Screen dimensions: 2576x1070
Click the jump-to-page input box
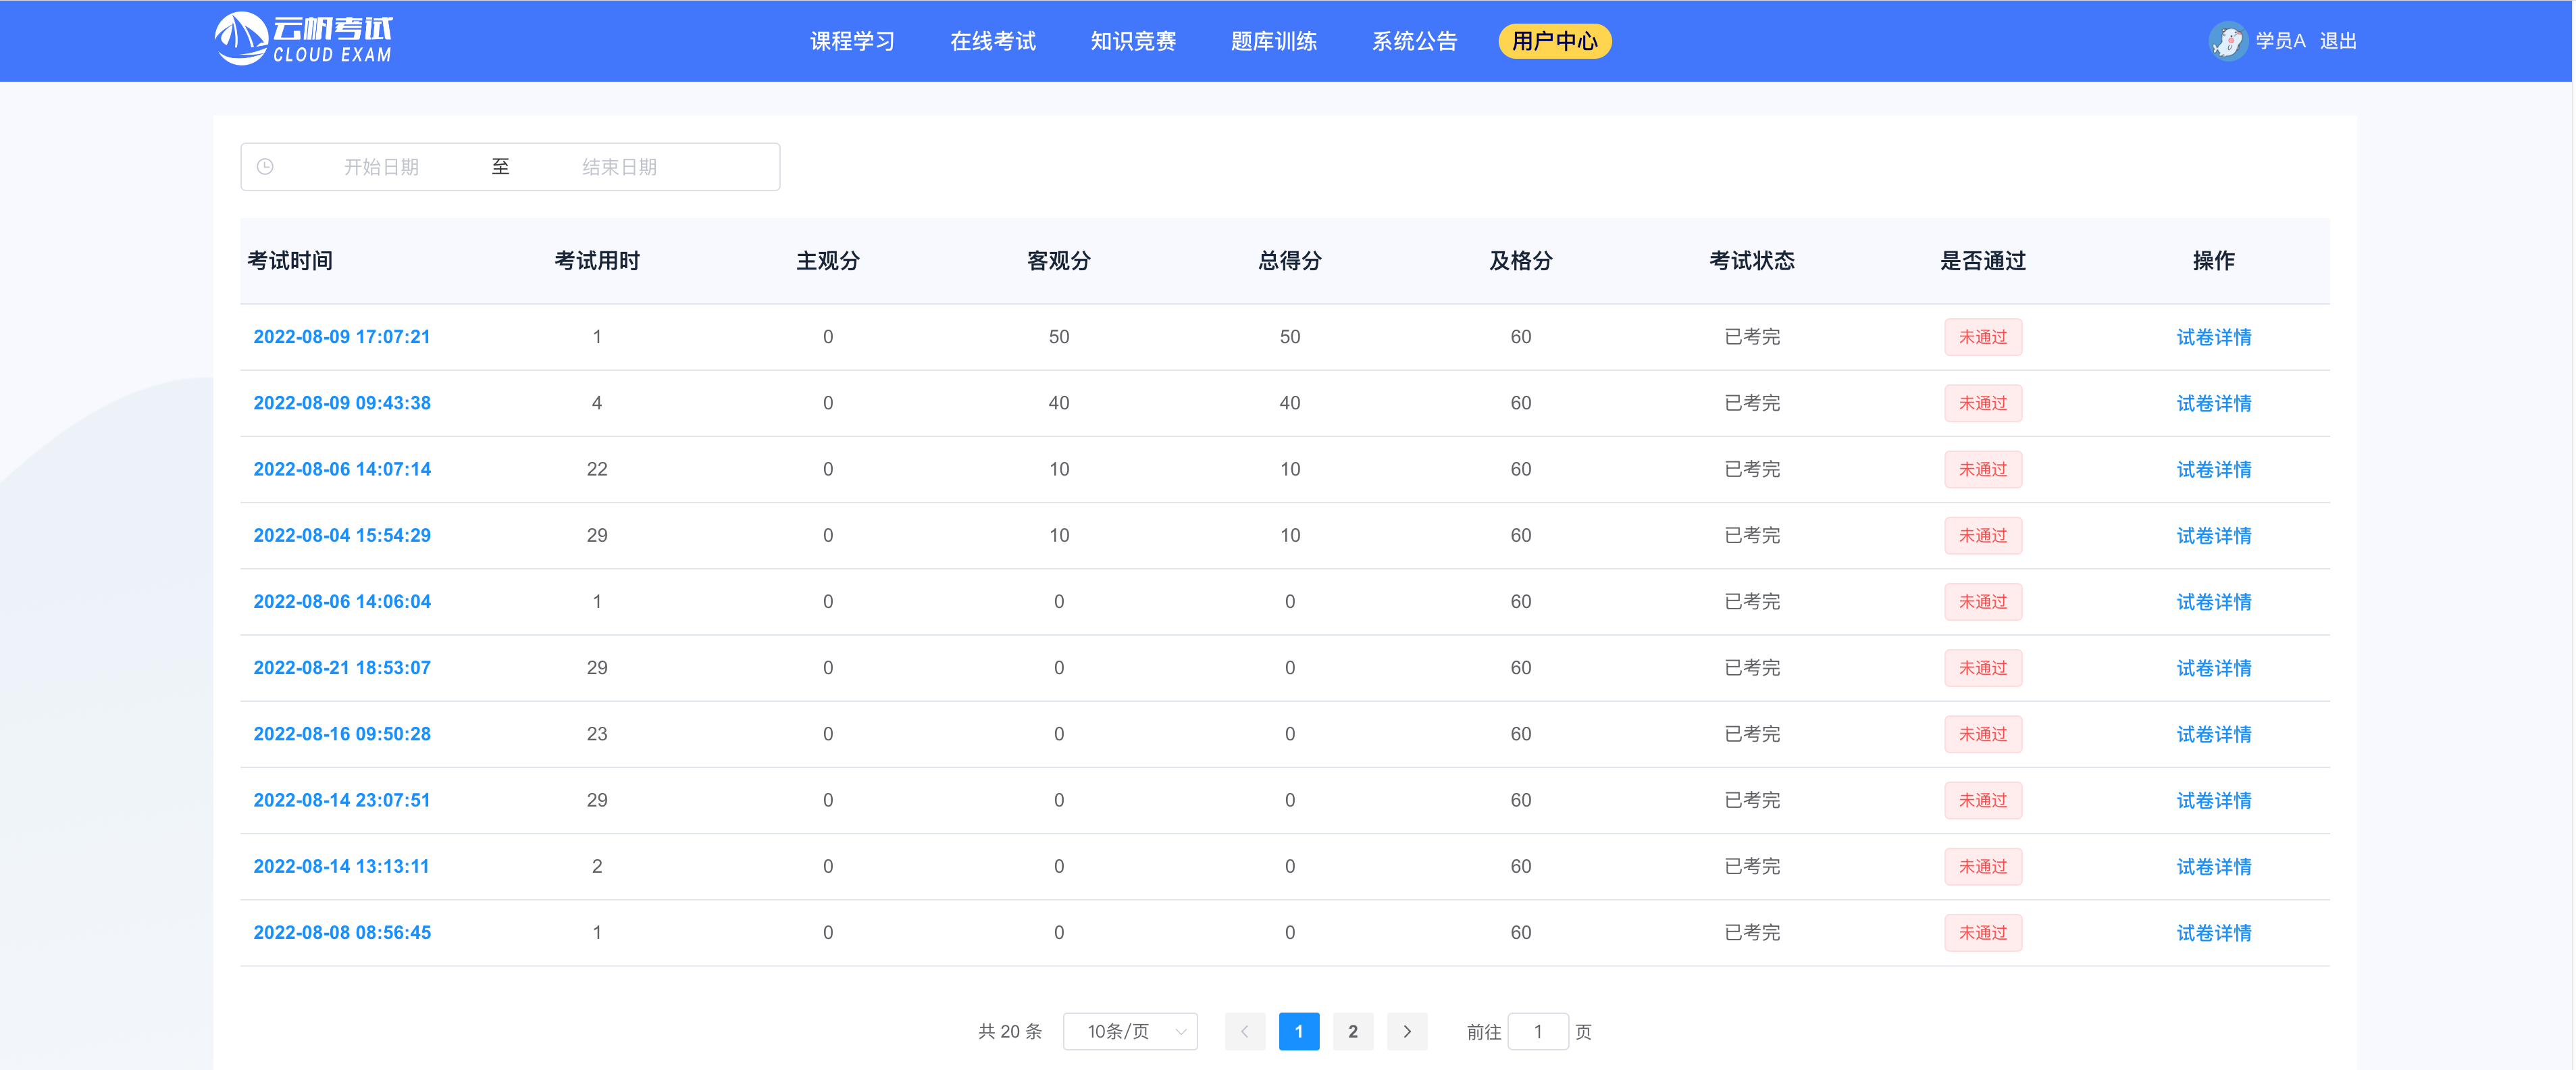click(x=1537, y=1031)
